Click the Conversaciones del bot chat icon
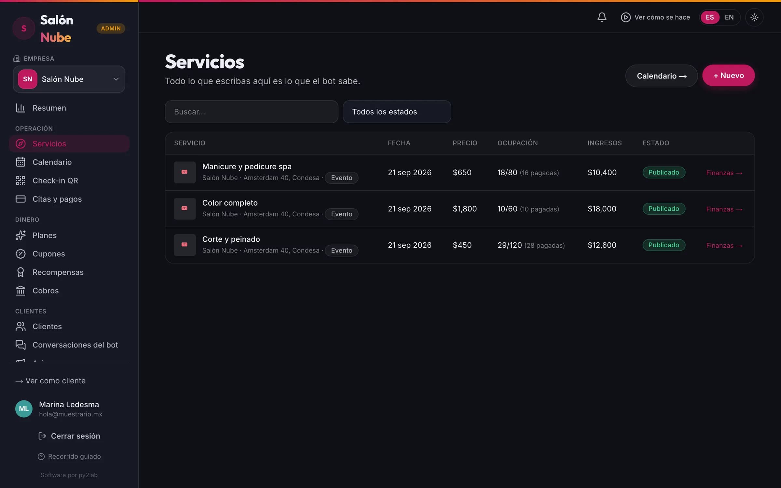Viewport: 781px width, 488px height. [x=21, y=345]
